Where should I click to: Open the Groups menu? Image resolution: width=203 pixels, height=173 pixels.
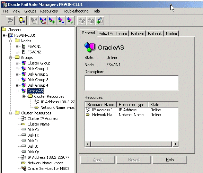coord(30,11)
